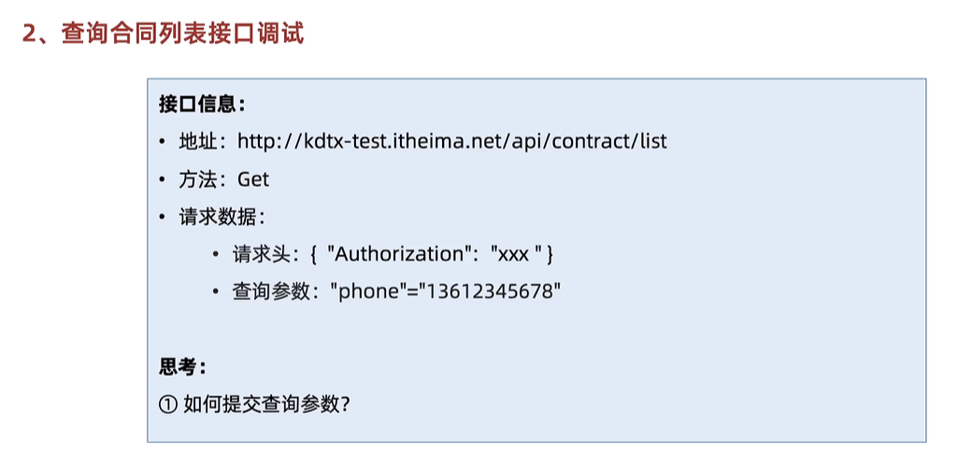The image size is (958, 471).
Task: Open the kdtx-test.itheima.net contract list URL
Action: click(452, 142)
